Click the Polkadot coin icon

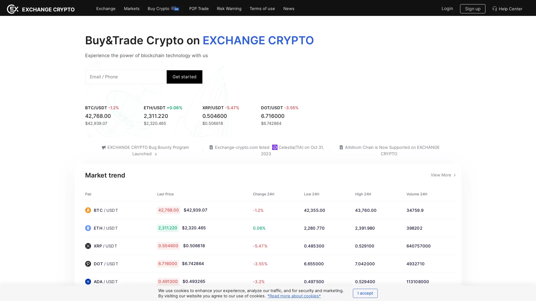88,264
